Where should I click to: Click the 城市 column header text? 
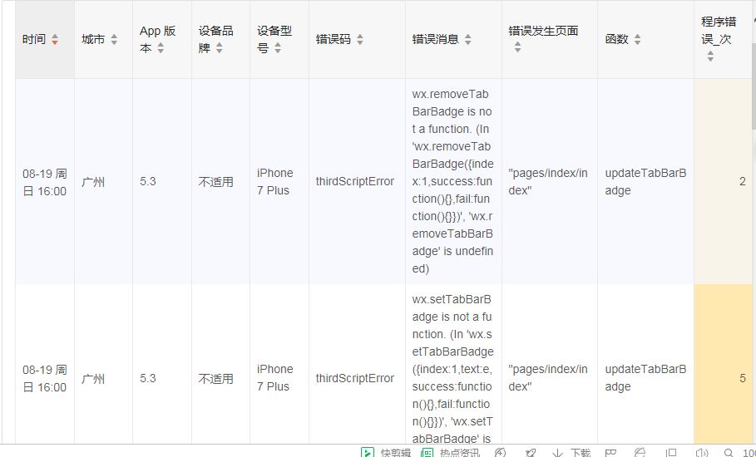click(93, 40)
